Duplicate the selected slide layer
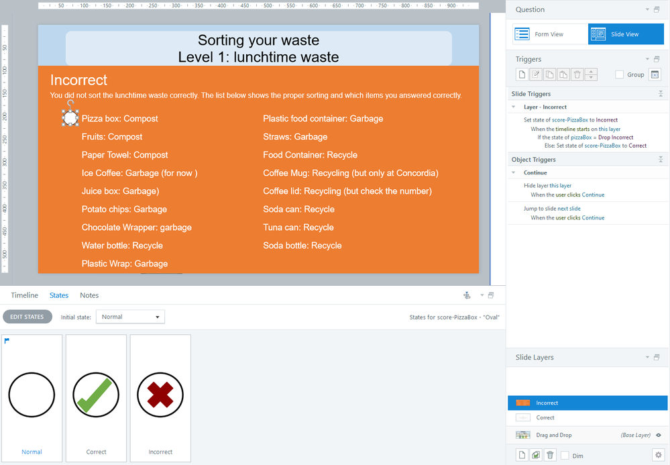The width and height of the screenshot is (670, 465). (536, 455)
